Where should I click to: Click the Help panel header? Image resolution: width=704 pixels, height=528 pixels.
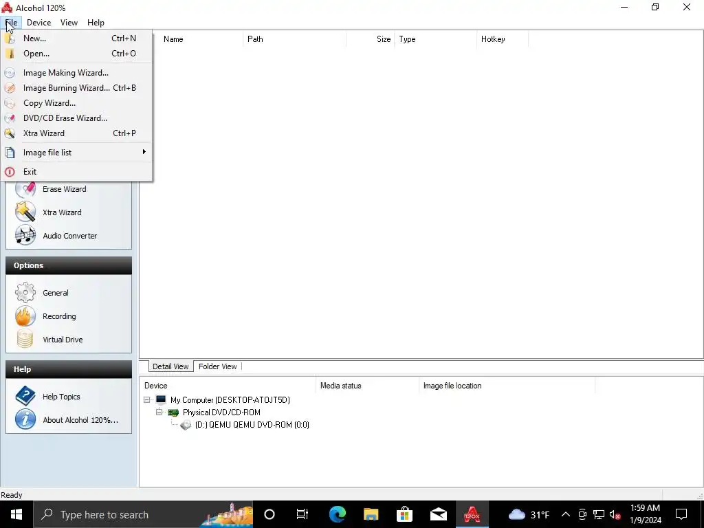(69, 369)
